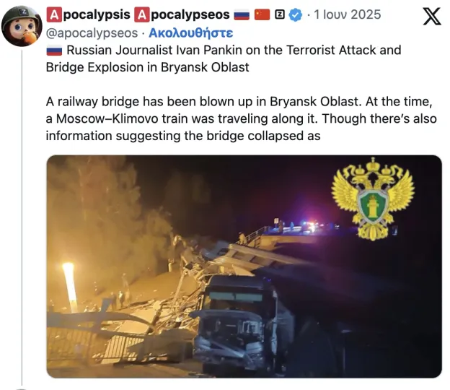Click the X logo icon

(x=432, y=17)
